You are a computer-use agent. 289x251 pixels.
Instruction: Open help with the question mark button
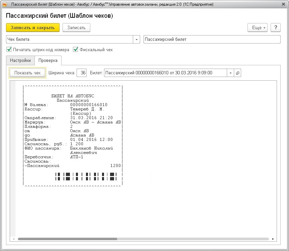[275, 27]
